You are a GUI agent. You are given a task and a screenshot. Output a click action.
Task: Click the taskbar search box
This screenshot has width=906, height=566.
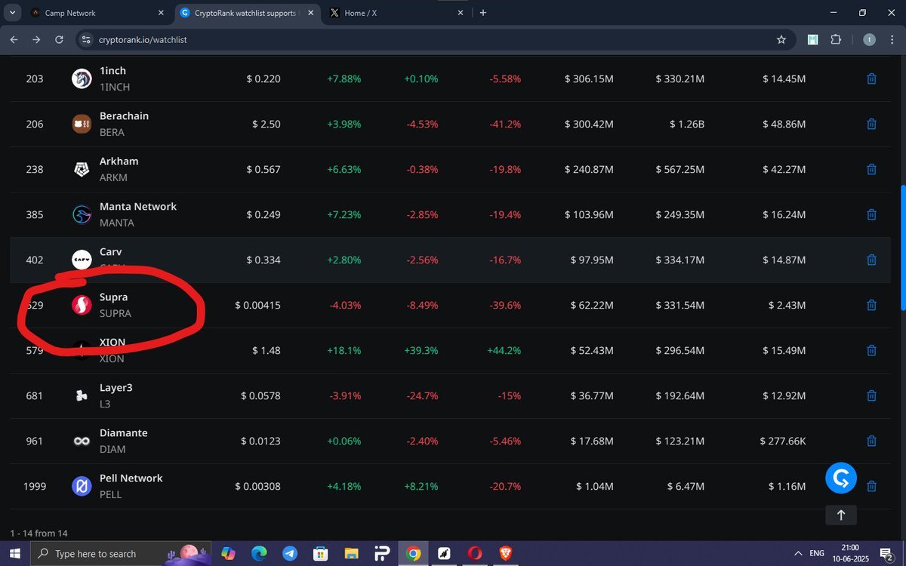pyautogui.click(x=121, y=553)
